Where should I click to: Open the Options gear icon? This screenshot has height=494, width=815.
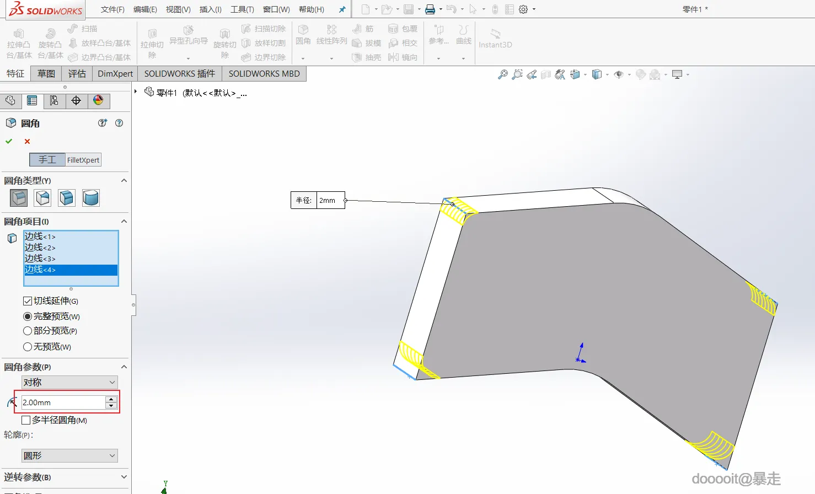click(523, 9)
